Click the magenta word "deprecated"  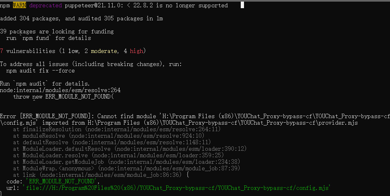pyautogui.click(x=45, y=5)
